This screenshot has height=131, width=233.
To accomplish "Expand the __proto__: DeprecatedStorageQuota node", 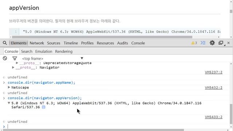I will 17,63.
